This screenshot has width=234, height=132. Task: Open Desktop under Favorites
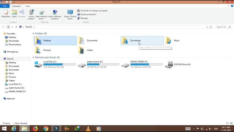tap(11, 37)
